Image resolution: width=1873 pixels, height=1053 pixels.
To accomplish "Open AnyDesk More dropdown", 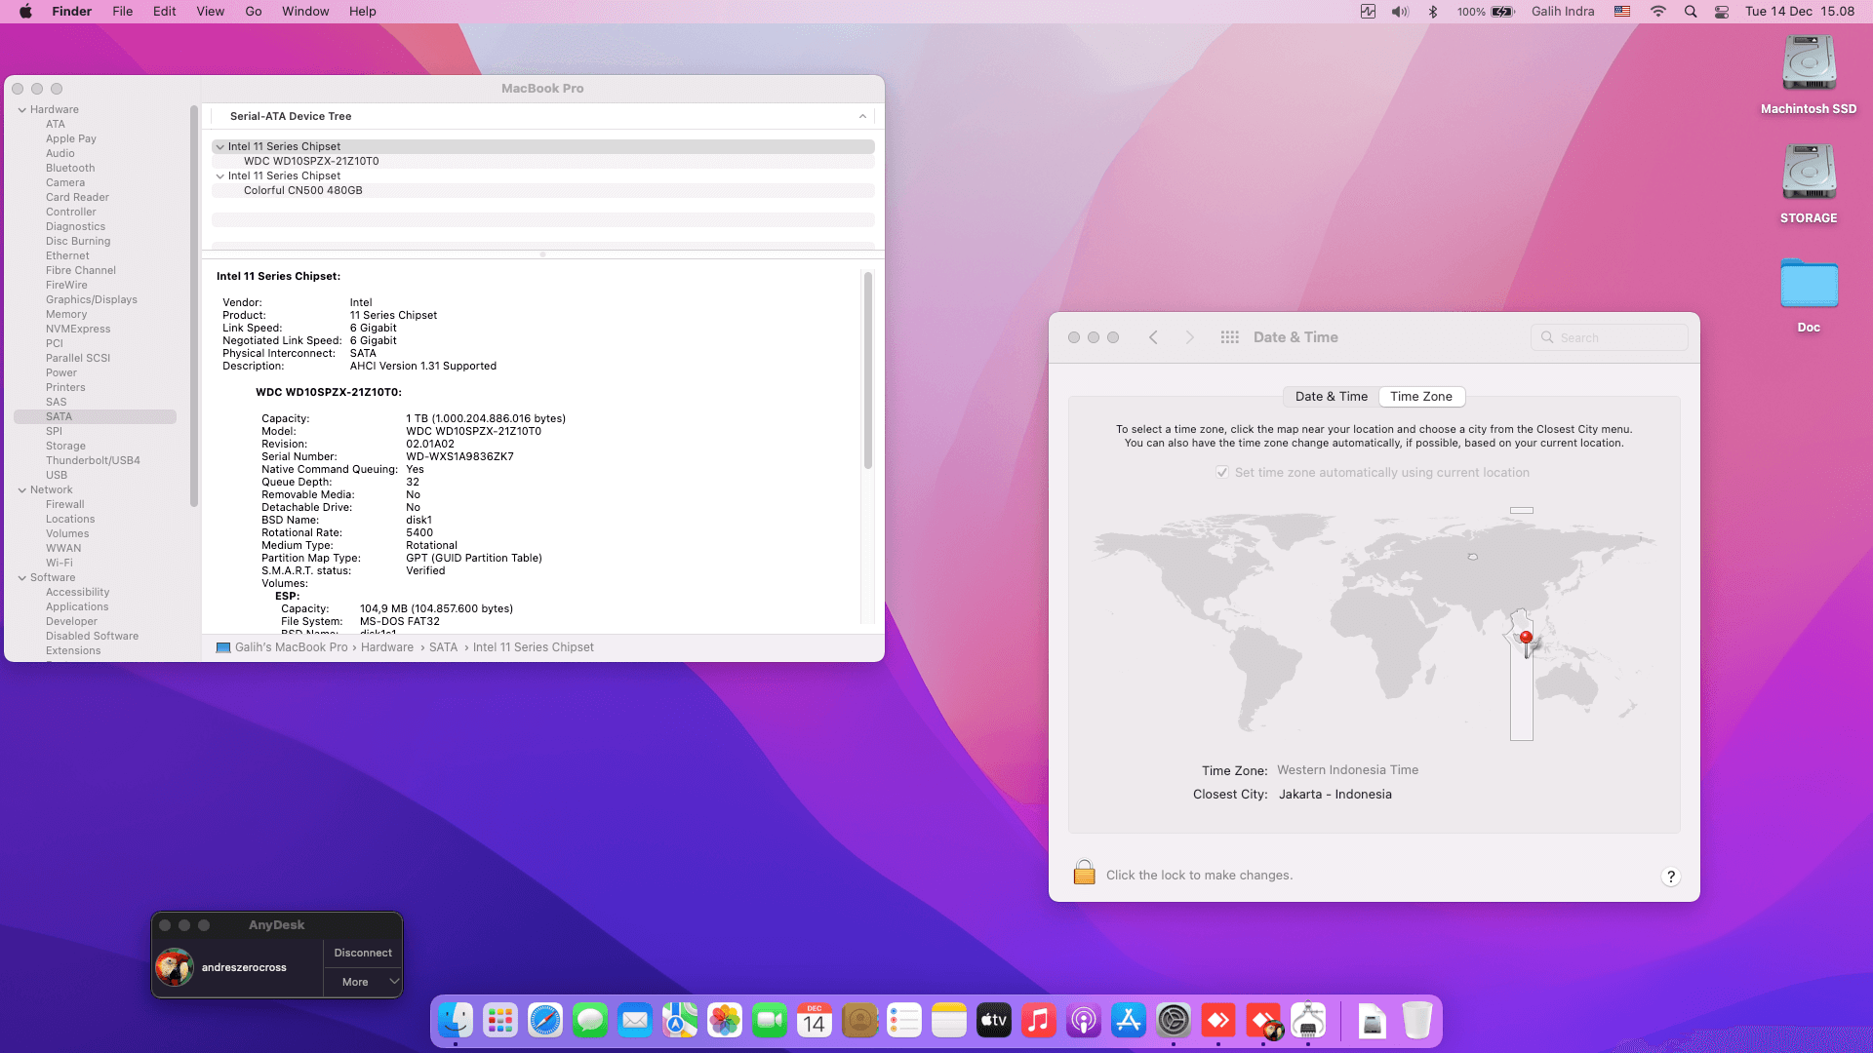I will pyautogui.click(x=363, y=983).
